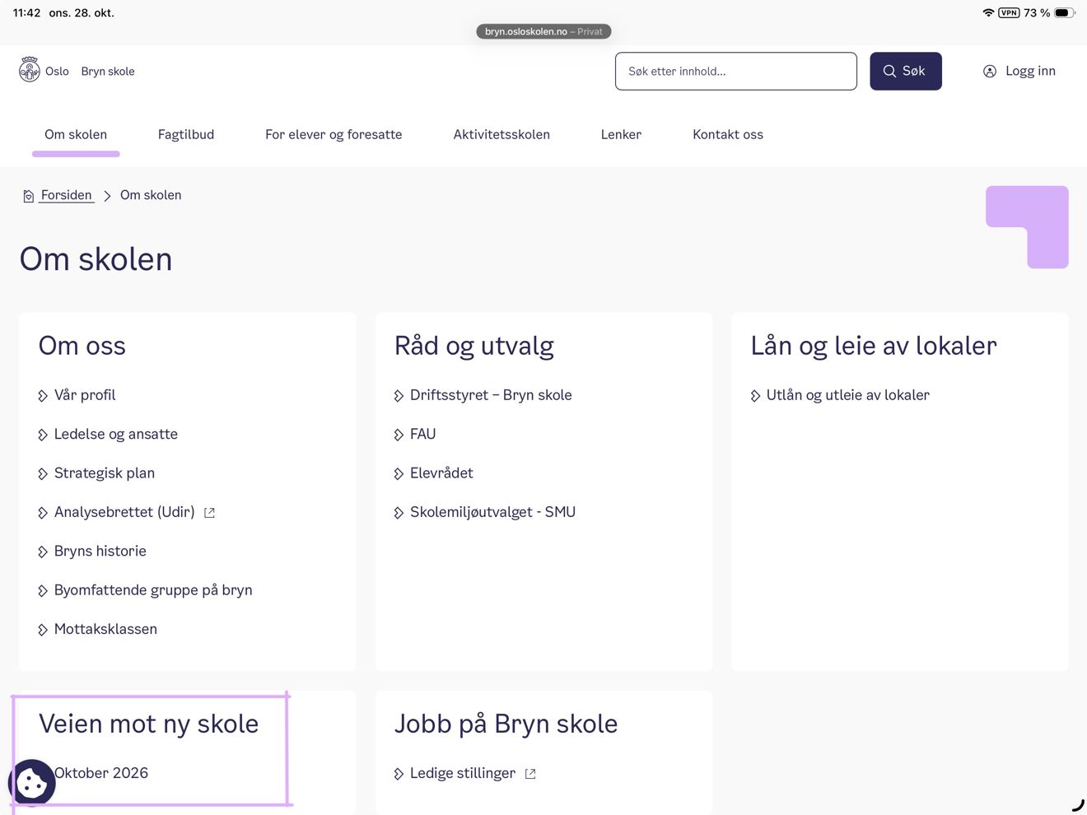
Task: Open Driftsstyret – Bryn skole link
Action: click(x=491, y=395)
